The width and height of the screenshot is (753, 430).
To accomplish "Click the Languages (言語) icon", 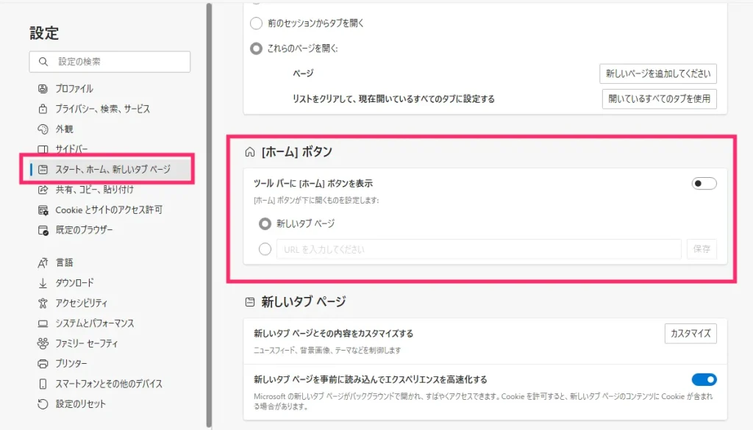I will coord(43,262).
